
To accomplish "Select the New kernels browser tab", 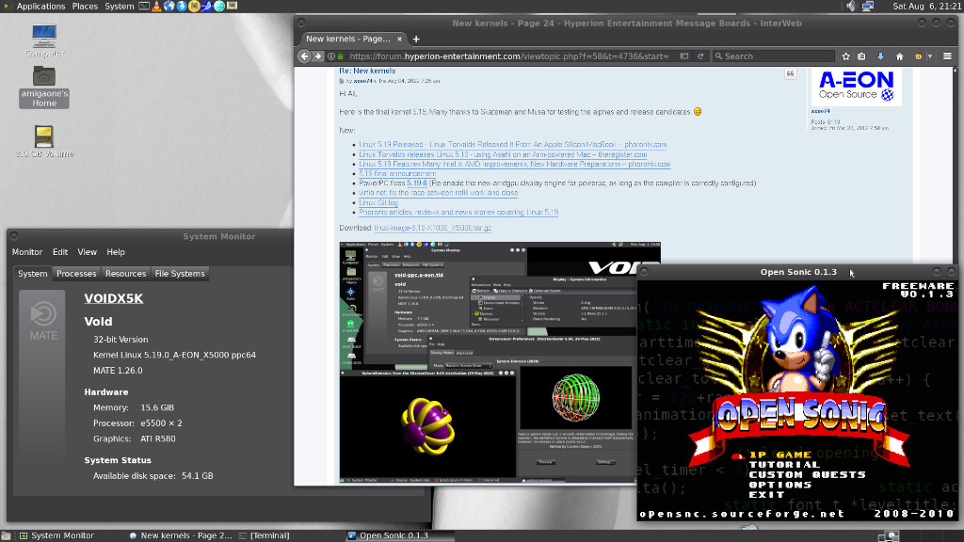I will (x=348, y=39).
